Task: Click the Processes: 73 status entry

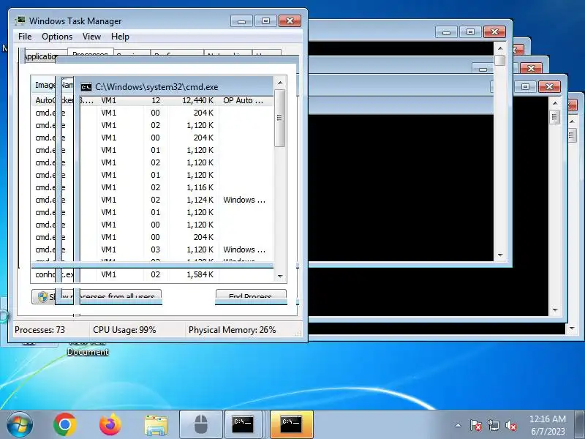Action: point(39,330)
